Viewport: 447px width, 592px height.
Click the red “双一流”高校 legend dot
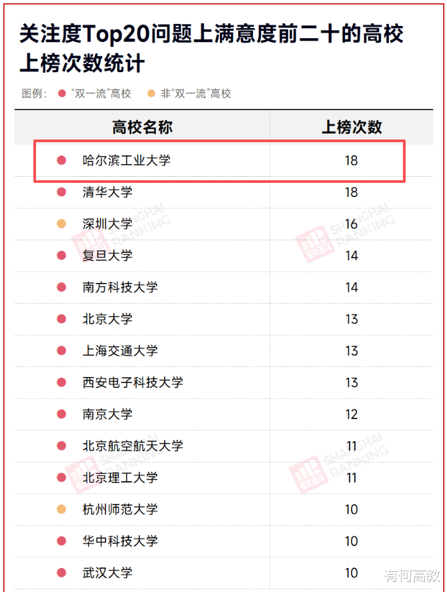tap(62, 93)
